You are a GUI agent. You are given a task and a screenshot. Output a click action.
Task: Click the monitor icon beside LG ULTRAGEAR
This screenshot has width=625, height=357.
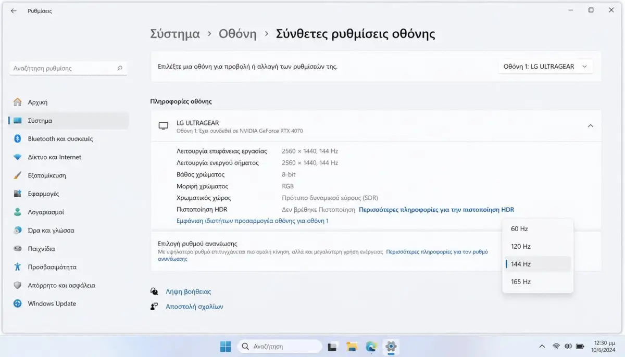164,126
